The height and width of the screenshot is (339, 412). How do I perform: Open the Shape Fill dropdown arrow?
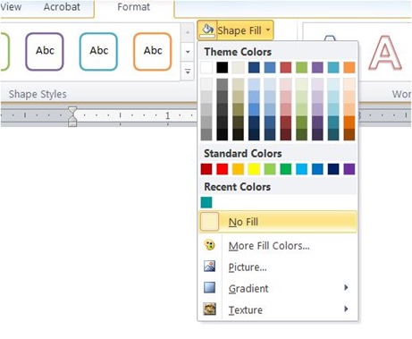click(268, 30)
